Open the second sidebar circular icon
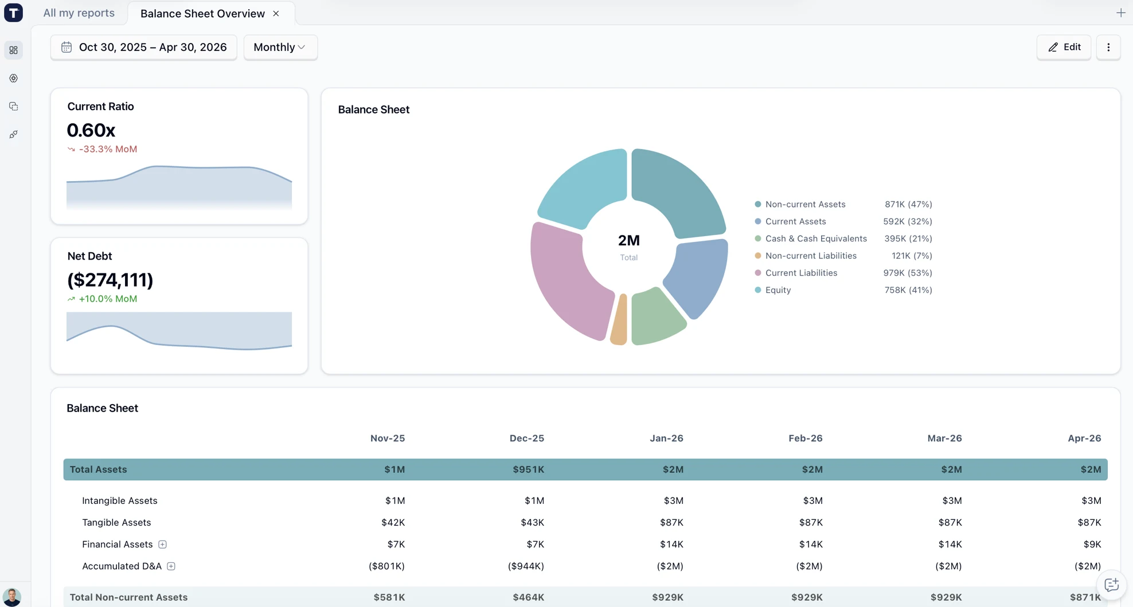This screenshot has height=607, width=1133. click(13, 79)
